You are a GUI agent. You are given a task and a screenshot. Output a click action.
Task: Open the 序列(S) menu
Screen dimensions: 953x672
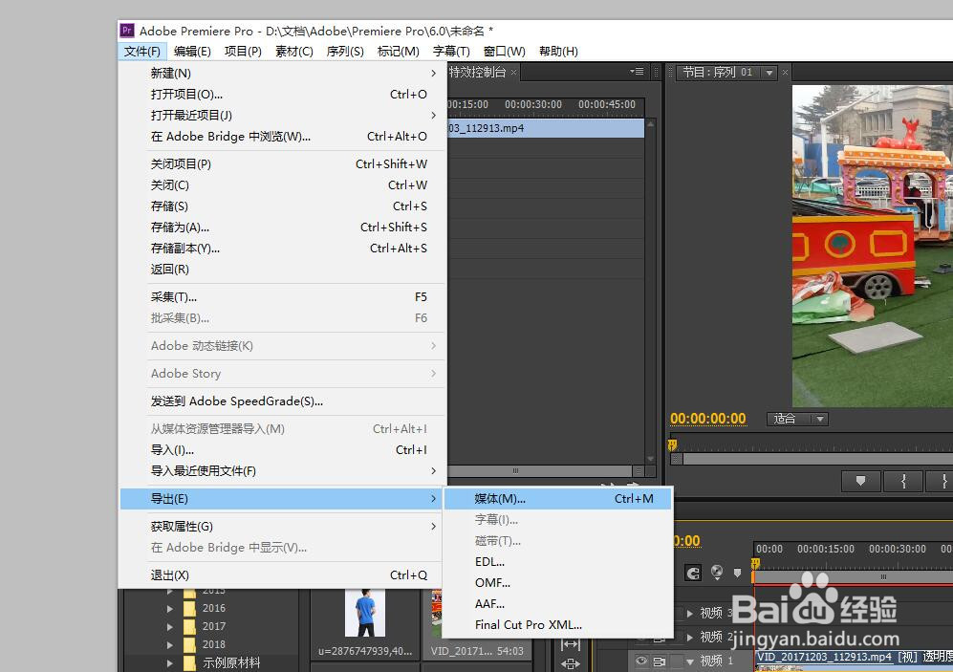pyautogui.click(x=345, y=51)
